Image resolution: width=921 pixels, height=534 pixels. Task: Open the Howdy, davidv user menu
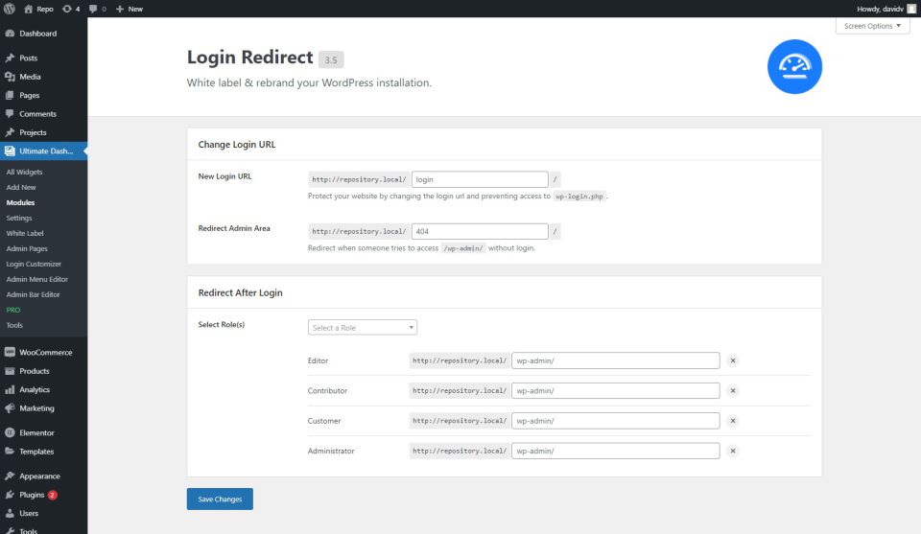pyautogui.click(x=880, y=9)
